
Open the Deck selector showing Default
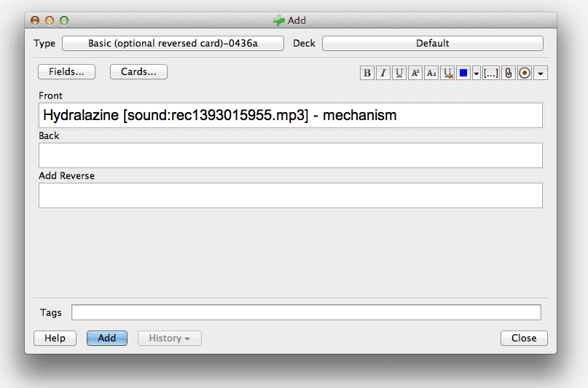433,44
